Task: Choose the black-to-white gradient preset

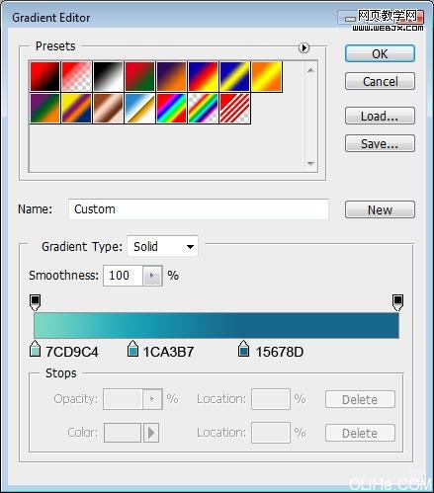Action: 108,76
